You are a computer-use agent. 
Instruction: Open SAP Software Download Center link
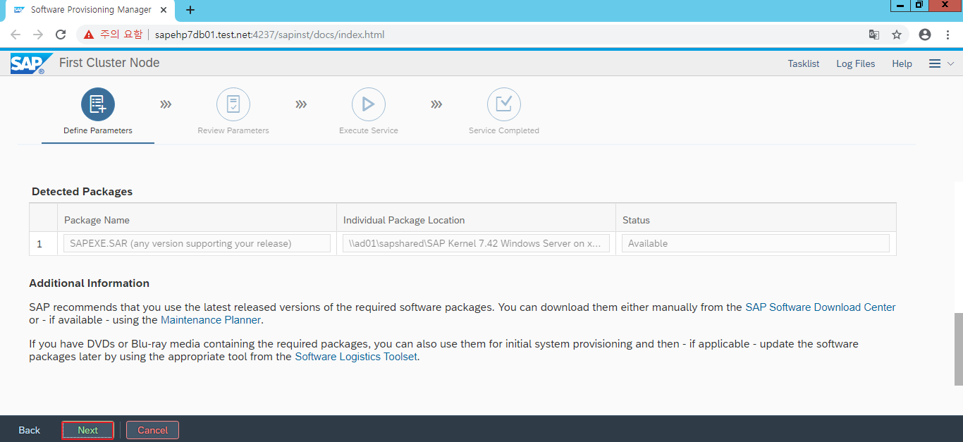coord(821,307)
